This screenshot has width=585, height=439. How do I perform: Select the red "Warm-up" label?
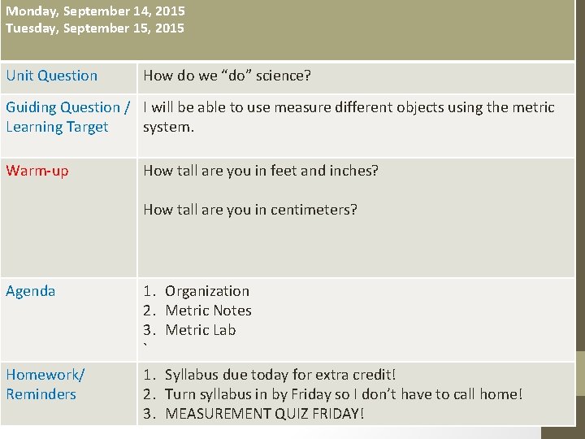coord(37,171)
